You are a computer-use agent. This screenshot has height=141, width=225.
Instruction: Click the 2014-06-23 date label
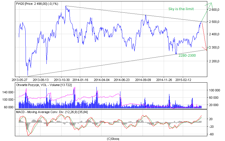coord(121,80)
